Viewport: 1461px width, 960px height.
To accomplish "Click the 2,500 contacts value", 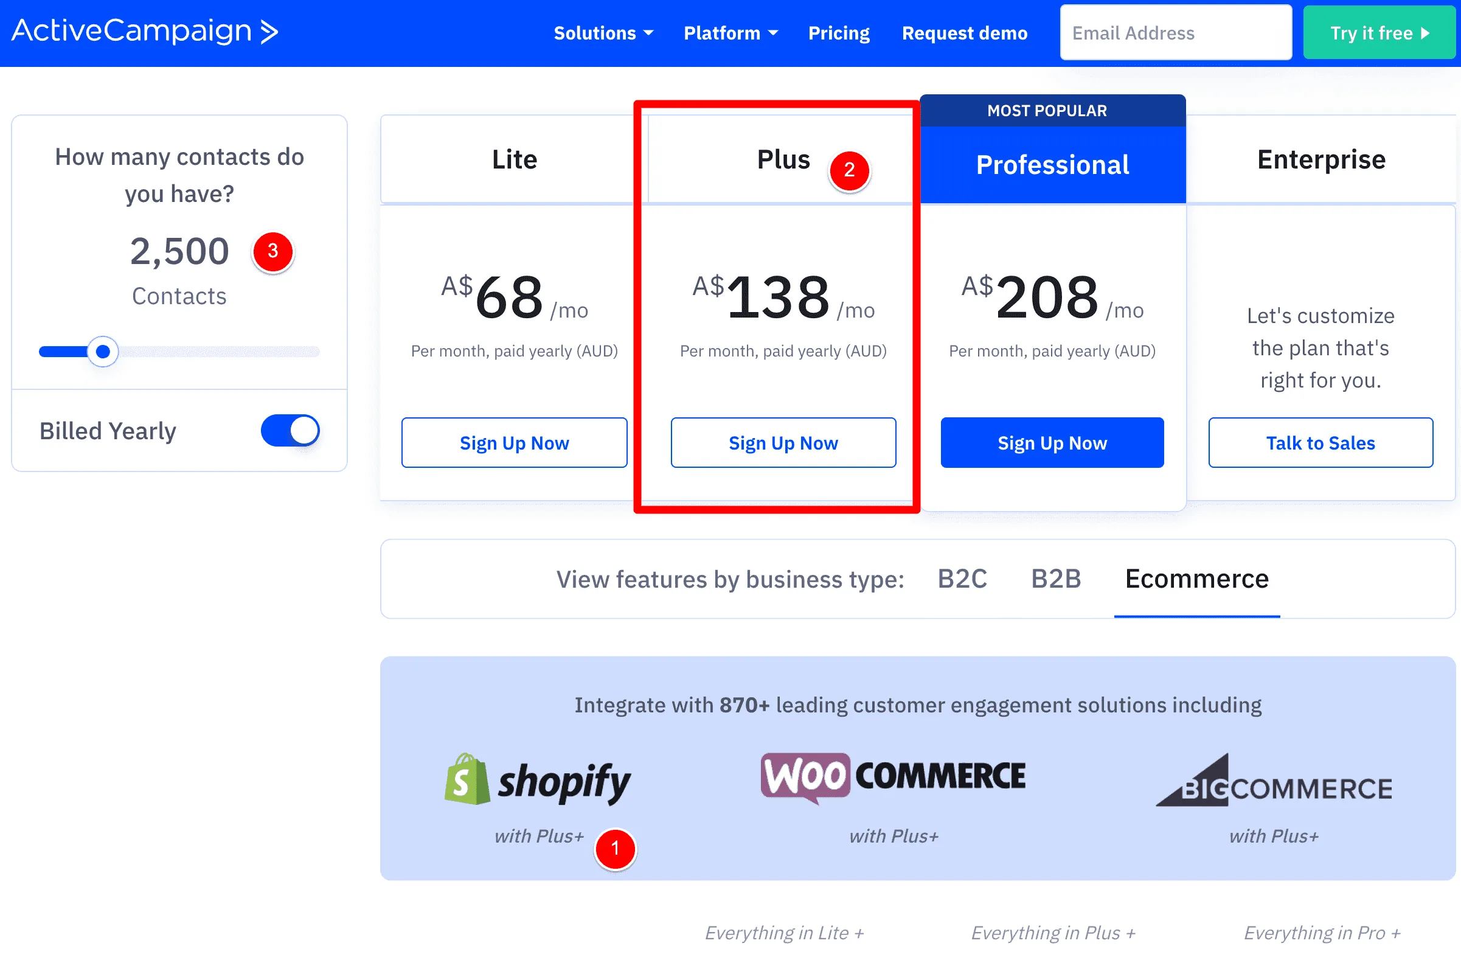I will pos(179,251).
